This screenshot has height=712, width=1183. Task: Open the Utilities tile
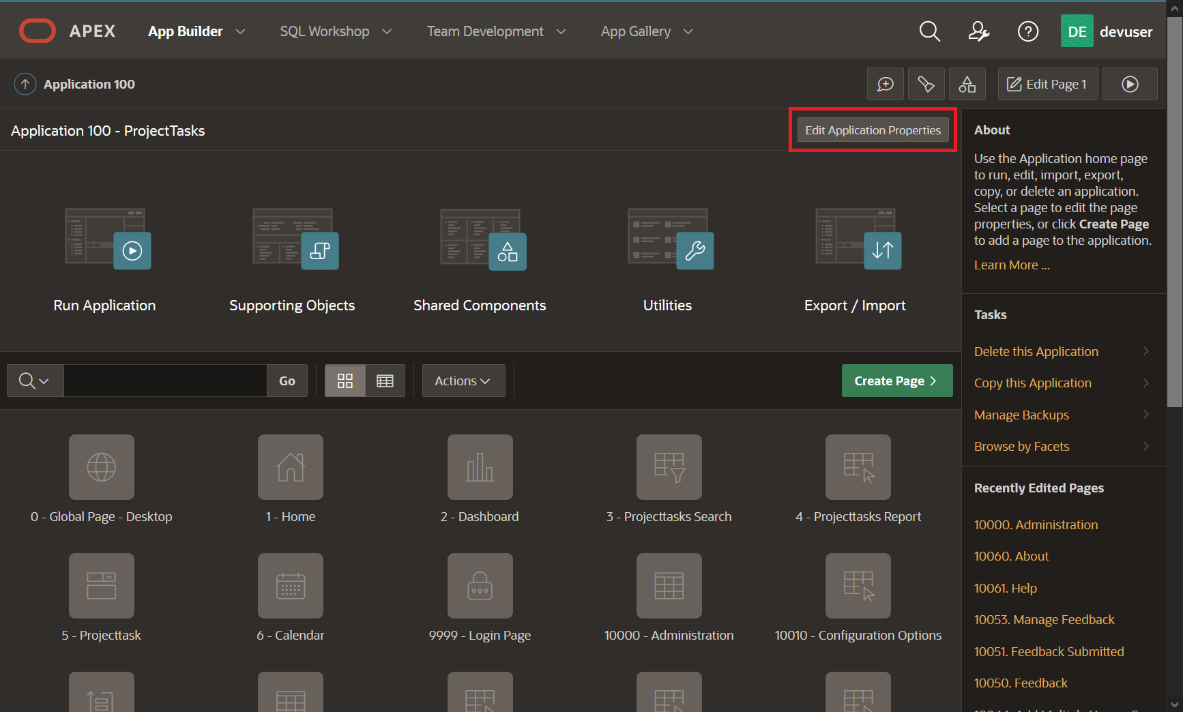(x=667, y=259)
